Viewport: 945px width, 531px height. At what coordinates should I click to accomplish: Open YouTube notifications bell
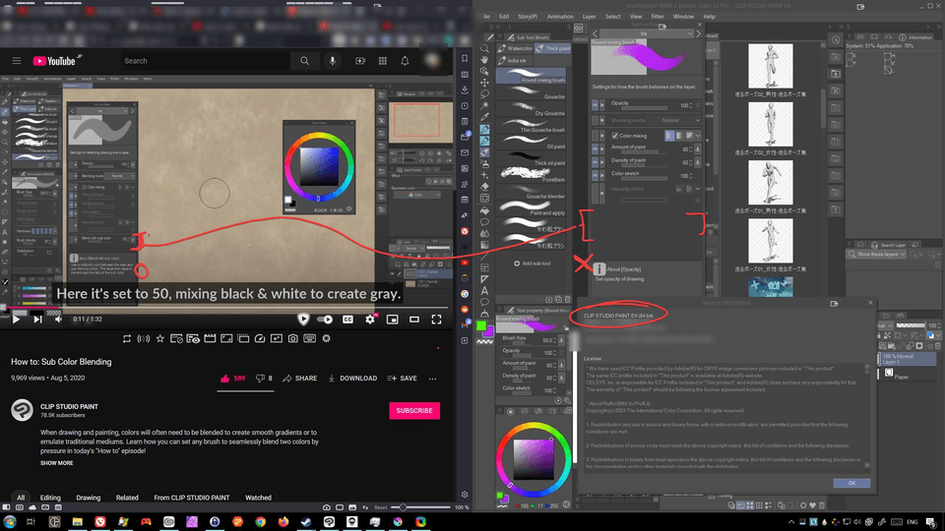[x=405, y=61]
